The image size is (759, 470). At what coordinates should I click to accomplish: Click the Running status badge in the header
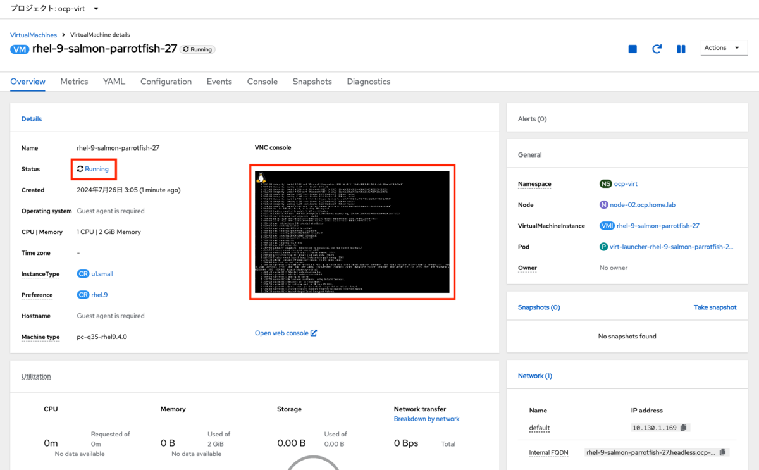[197, 49]
